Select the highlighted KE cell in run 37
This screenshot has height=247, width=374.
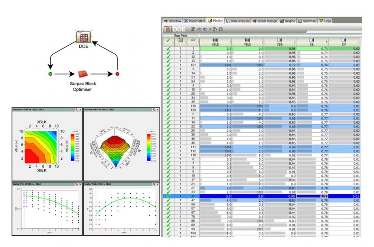click(312, 197)
